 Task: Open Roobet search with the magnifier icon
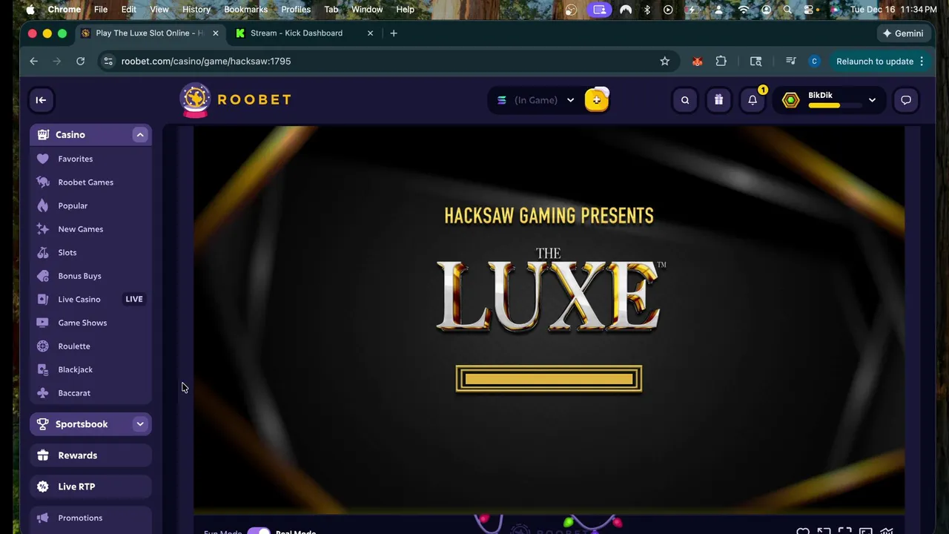685,100
